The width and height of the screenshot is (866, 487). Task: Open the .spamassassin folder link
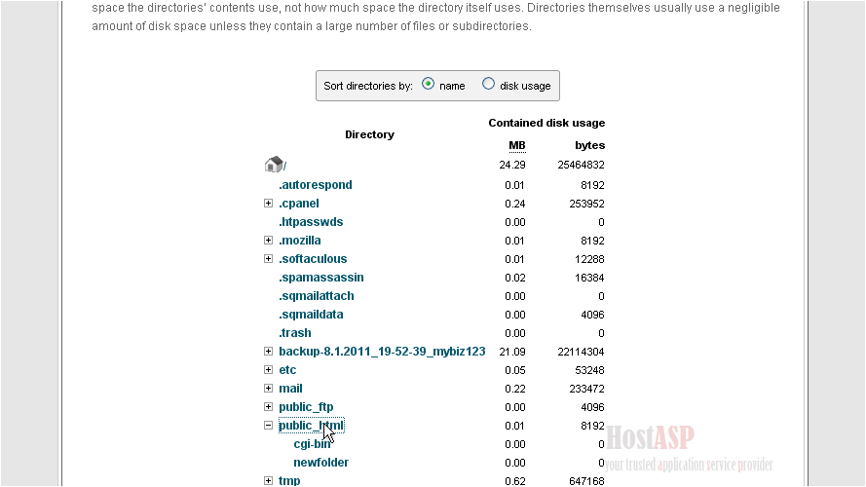point(320,278)
